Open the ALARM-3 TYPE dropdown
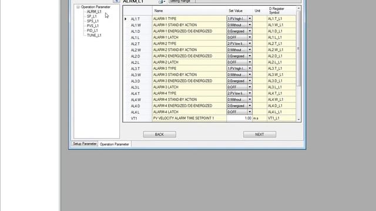This screenshot has width=376, height=211. coord(250,69)
